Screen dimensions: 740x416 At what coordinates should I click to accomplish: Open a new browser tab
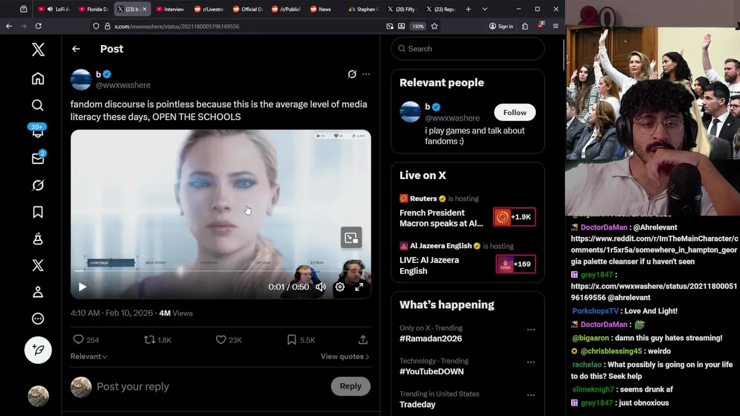[x=468, y=9]
